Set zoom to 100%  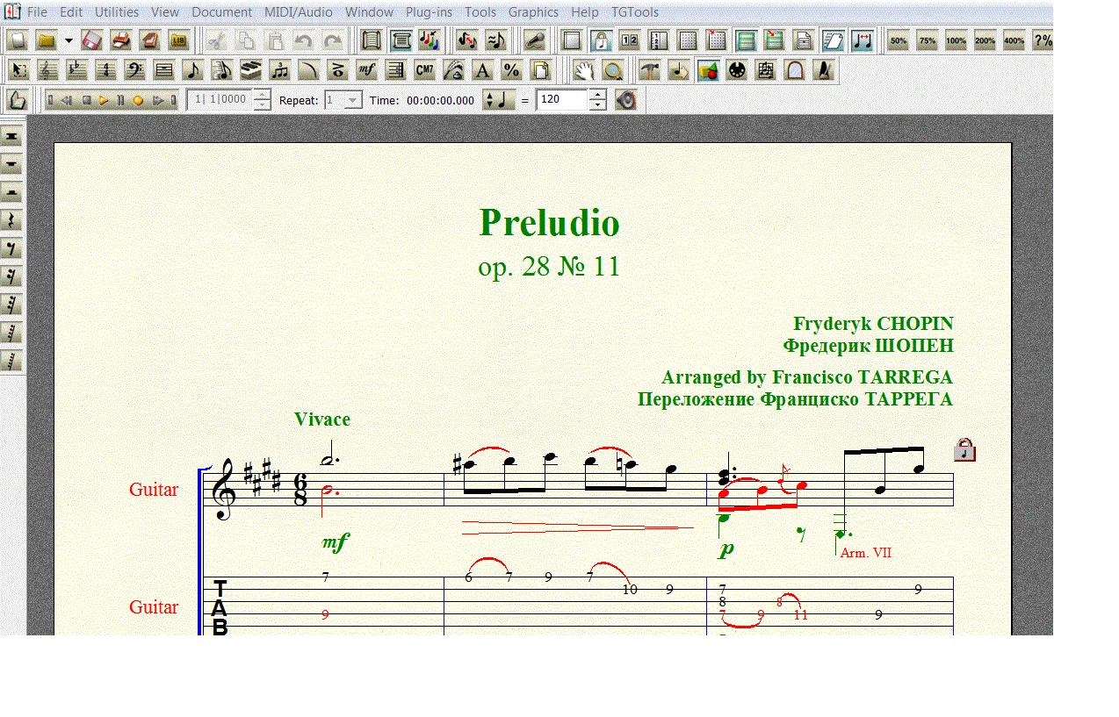(956, 40)
